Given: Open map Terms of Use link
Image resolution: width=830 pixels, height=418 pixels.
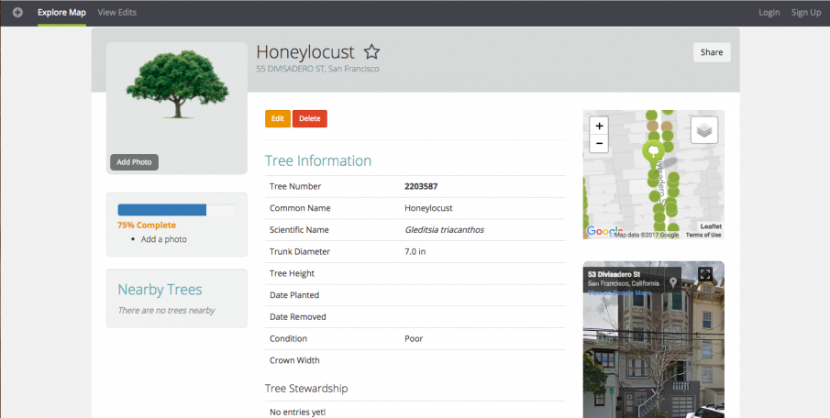Looking at the screenshot, I should pos(703,235).
